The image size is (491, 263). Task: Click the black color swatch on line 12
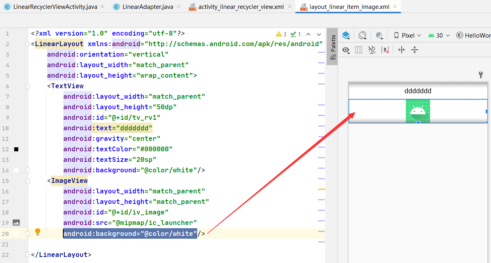point(16,149)
